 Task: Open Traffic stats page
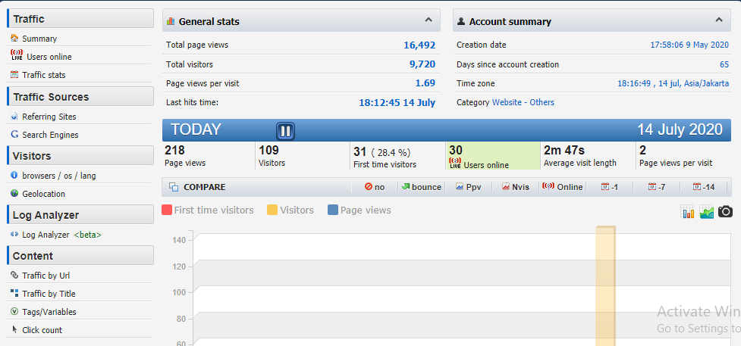click(x=44, y=75)
